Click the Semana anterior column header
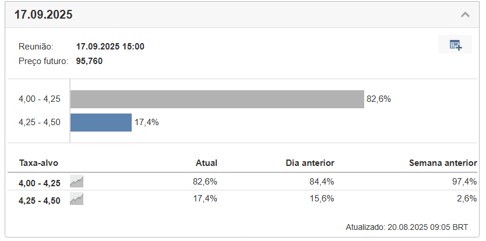This screenshot has height=241, width=486. click(x=443, y=163)
